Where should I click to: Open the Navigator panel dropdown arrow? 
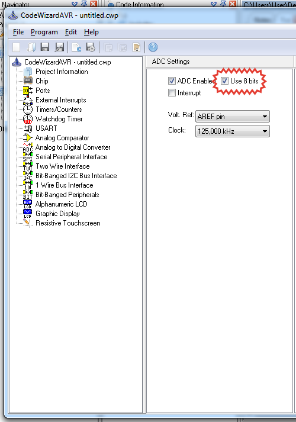click(75, 4)
